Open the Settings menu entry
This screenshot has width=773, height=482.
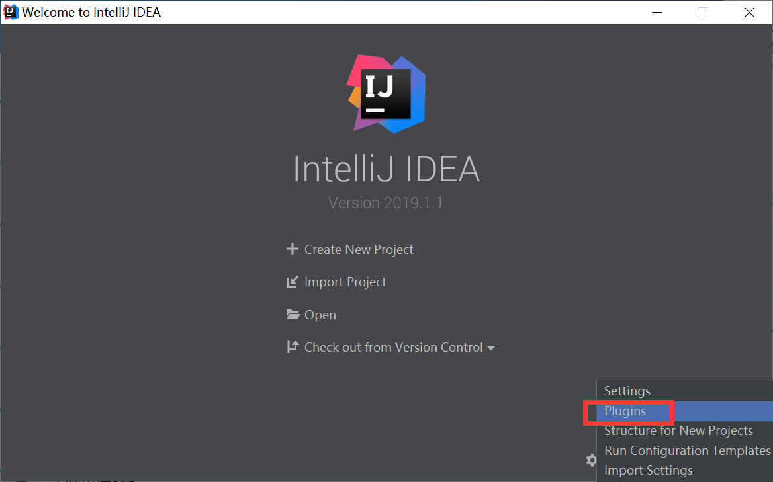click(x=627, y=391)
